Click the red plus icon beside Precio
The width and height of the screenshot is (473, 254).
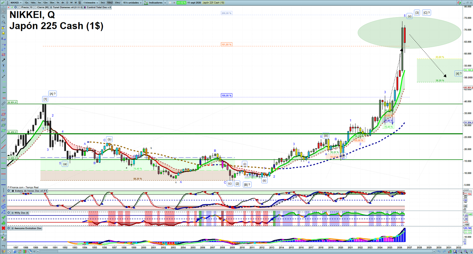tap(9, 7)
